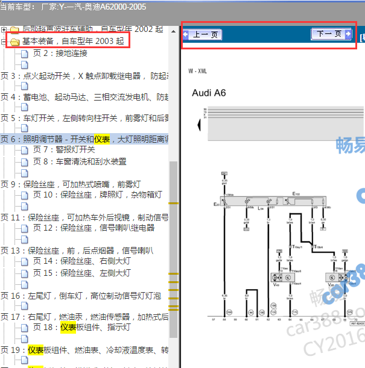Image resolution: width=365 pixels, height=368 pixels.
Task: Click V49 motor component in wiring diagram
Action: pyautogui.click(x=282, y=278)
